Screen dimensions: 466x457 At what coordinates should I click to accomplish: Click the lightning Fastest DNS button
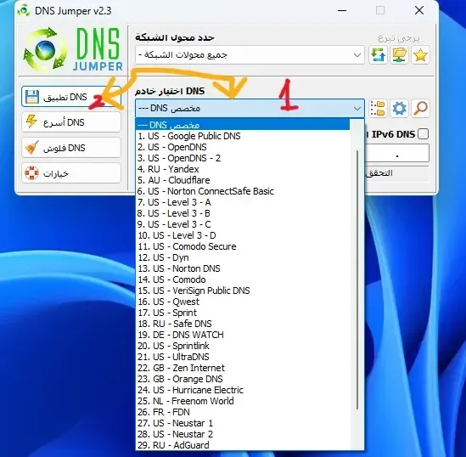[x=71, y=122]
